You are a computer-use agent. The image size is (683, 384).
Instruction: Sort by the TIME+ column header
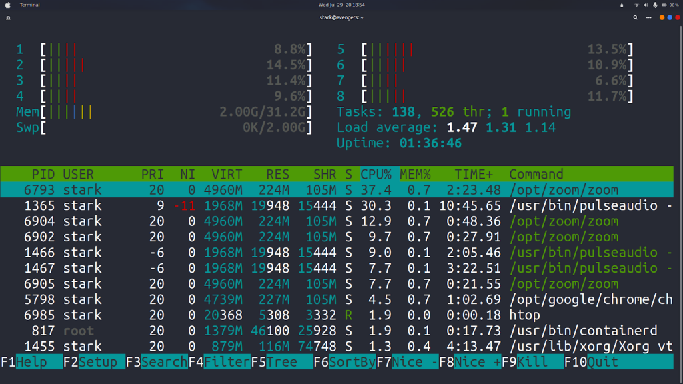474,174
